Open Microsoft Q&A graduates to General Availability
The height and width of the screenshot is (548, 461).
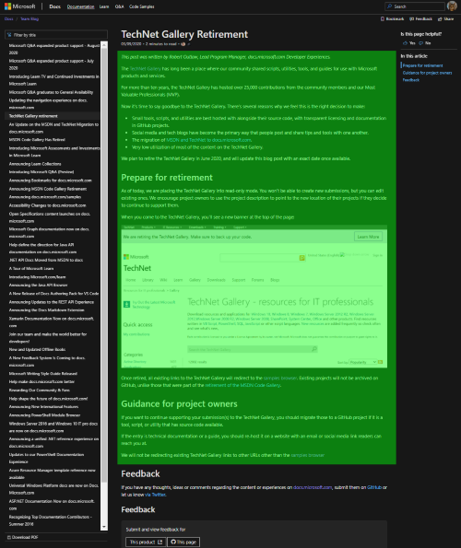click(x=51, y=92)
